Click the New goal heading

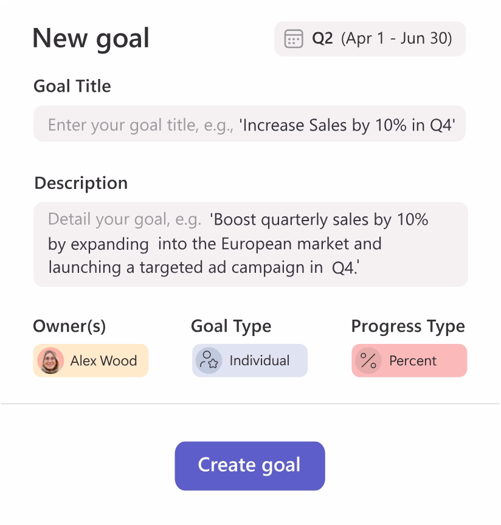coord(92,39)
